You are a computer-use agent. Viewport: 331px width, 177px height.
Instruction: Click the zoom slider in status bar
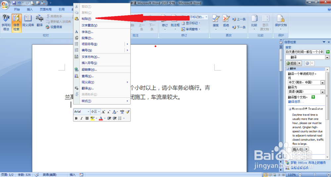(x=314, y=175)
